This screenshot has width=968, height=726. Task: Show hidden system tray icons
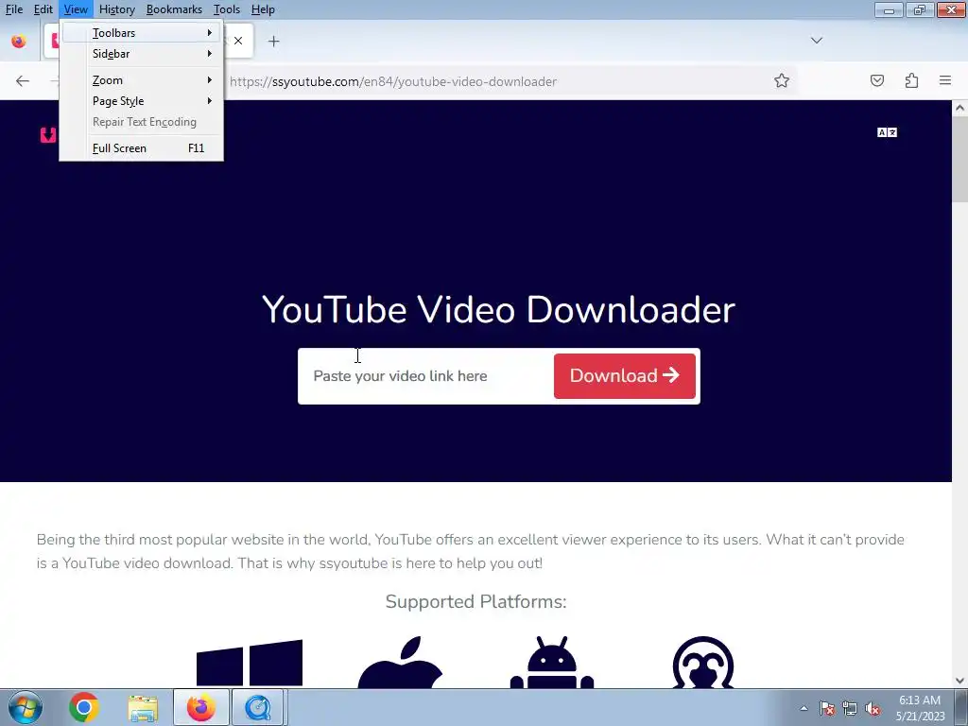coord(804,708)
